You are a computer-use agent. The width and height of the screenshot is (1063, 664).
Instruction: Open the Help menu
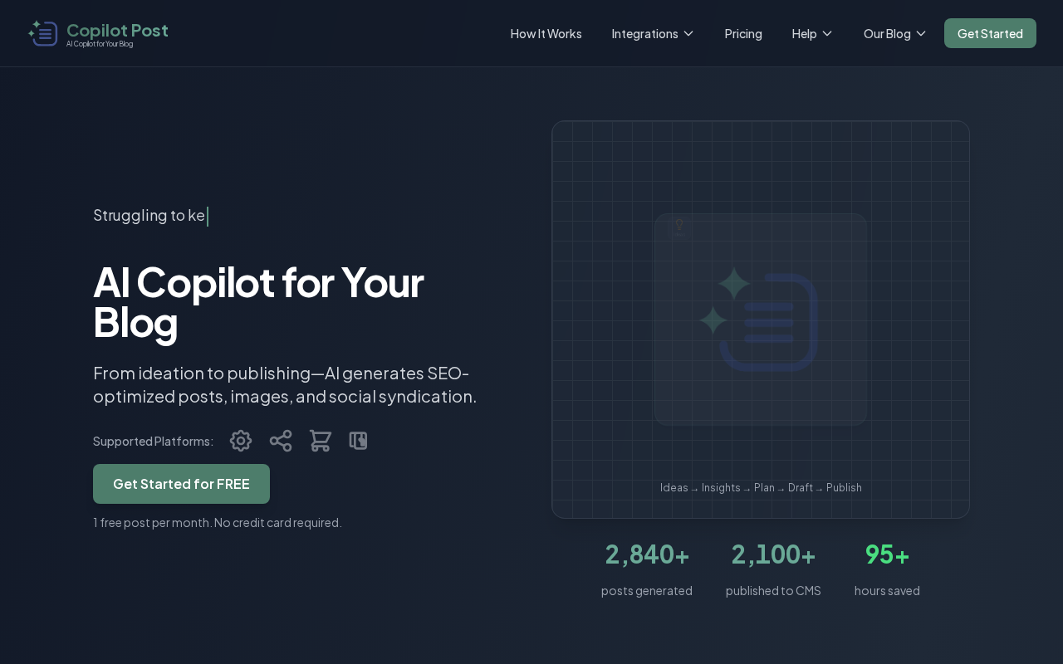coord(805,33)
